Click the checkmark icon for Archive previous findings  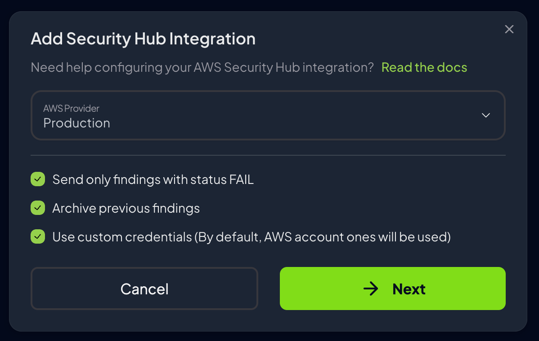(38, 208)
